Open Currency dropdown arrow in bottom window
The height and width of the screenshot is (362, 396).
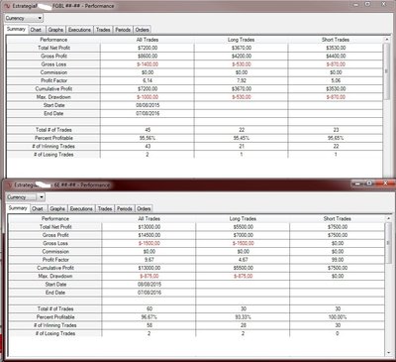pyautogui.click(x=42, y=197)
